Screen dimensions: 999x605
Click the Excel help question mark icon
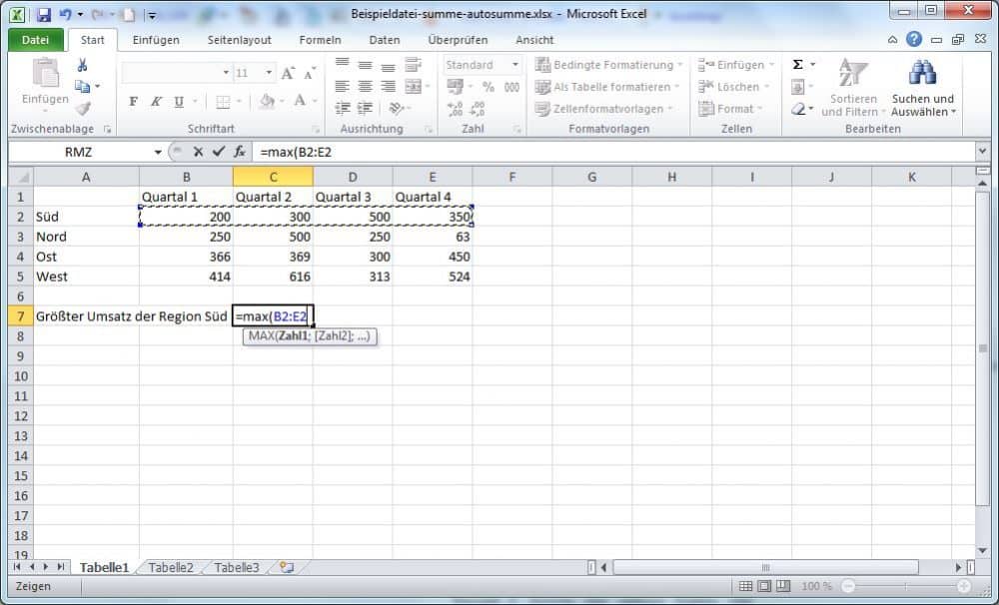[914, 40]
